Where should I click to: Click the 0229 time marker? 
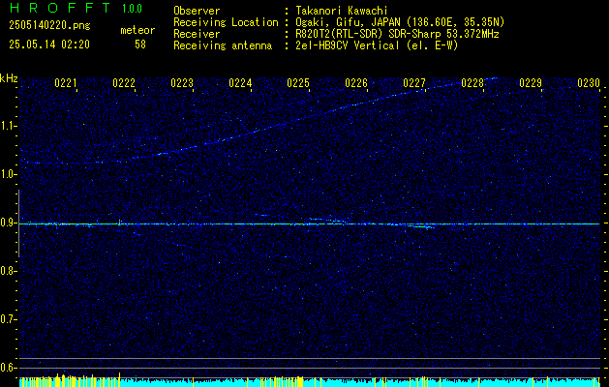pyautogui.click(x=531, y=83)
